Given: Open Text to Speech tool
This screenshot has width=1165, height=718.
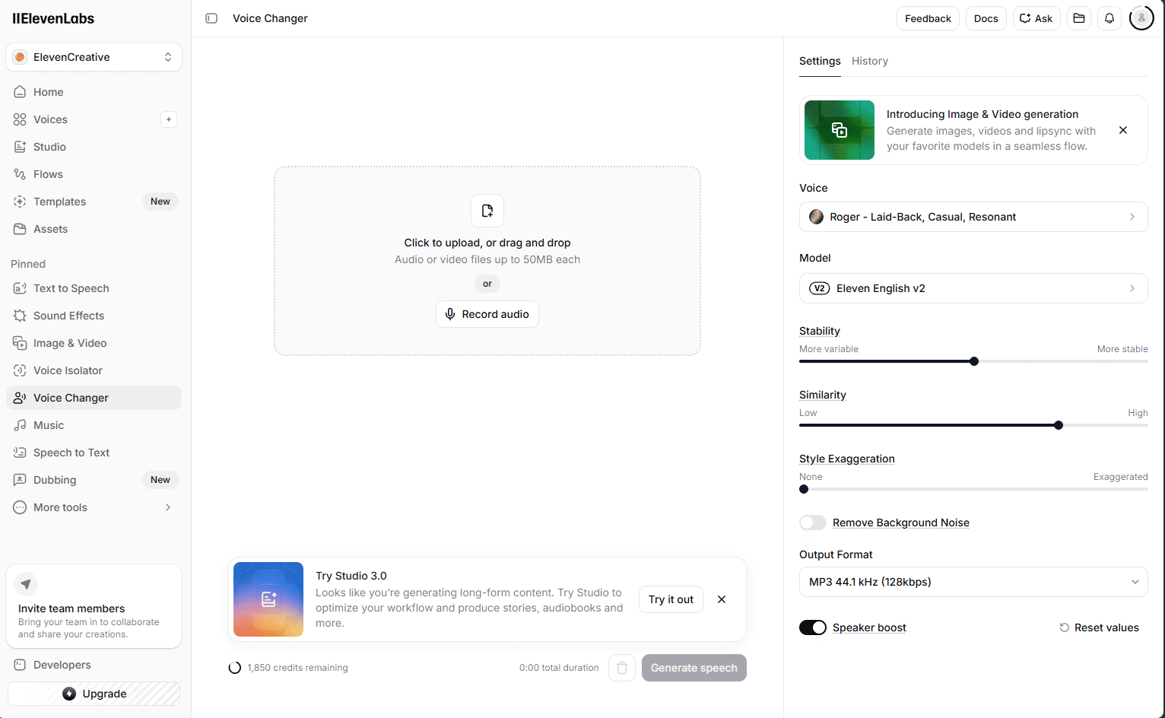Looking at the screenshot, I should (94, 288).
